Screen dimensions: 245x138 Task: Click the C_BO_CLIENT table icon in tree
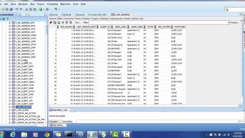click(13, 60)
